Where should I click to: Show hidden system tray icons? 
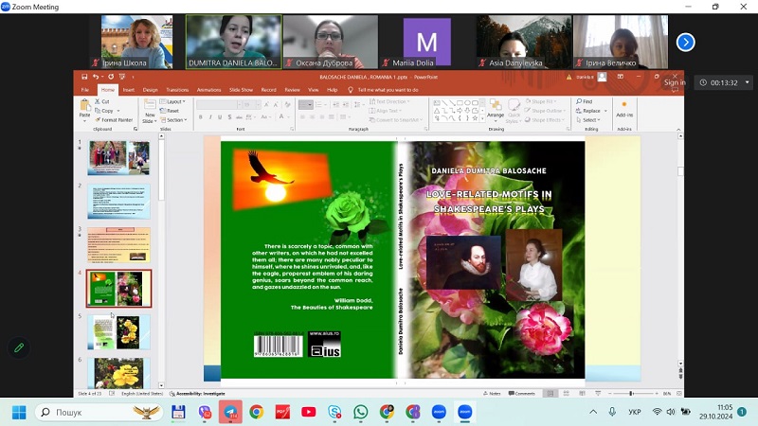[593, 412]
